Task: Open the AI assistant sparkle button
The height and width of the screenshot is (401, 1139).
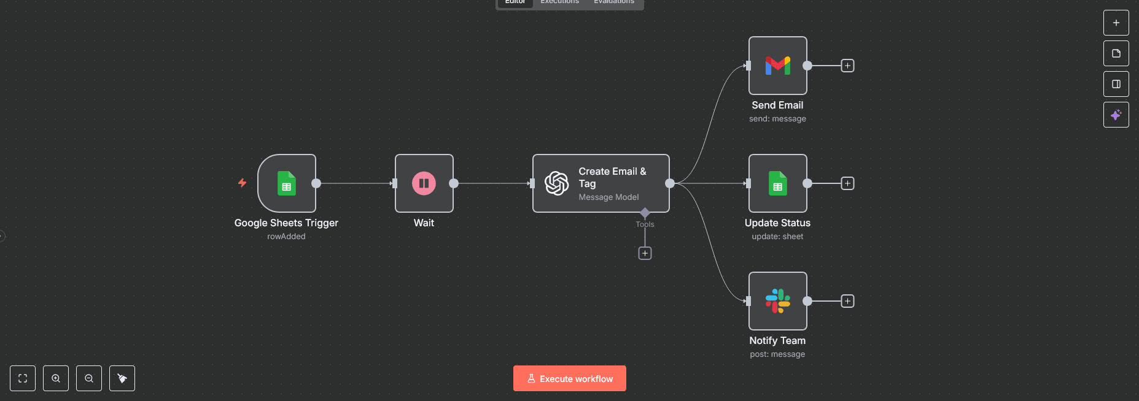Action: [x=1116, y=115]
